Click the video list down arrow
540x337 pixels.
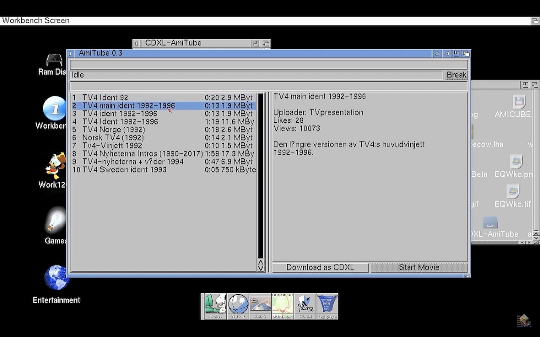click(x=261, y=268)
